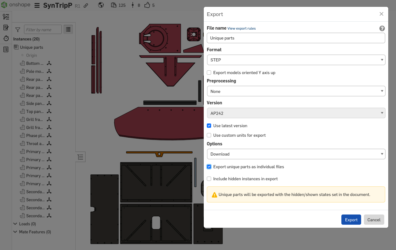
Task: Open the Preprocessing dropdown
Action: coord(296,91)
